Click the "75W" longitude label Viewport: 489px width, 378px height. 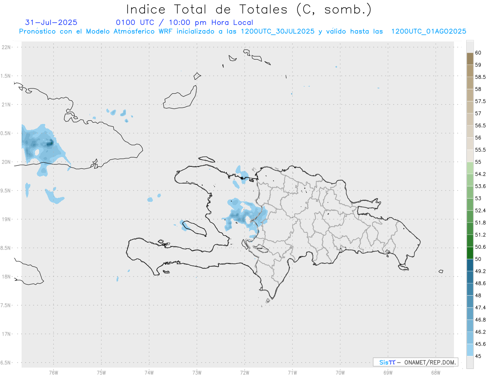coord(101,372)
